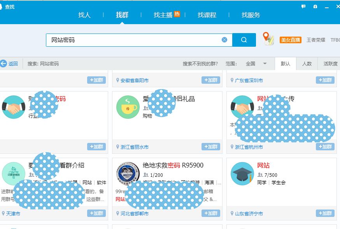Sort results by 人数

click(x=307, y=64)
